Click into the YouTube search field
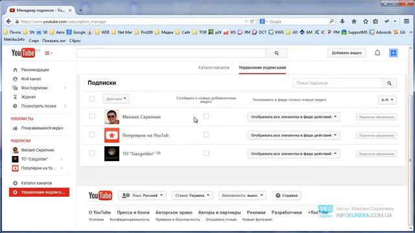415x233 pixels. pyautogui.click(x=171, y=53)
